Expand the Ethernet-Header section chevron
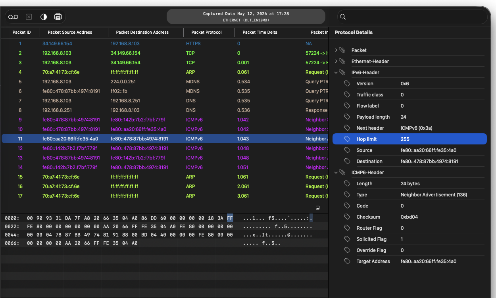Viewport: 496px width, 298px height. (336, 62)
